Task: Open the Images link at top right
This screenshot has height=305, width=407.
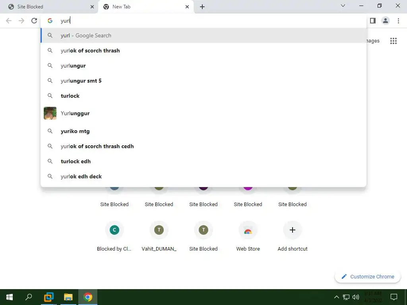Action: click(x=373, y=41)
